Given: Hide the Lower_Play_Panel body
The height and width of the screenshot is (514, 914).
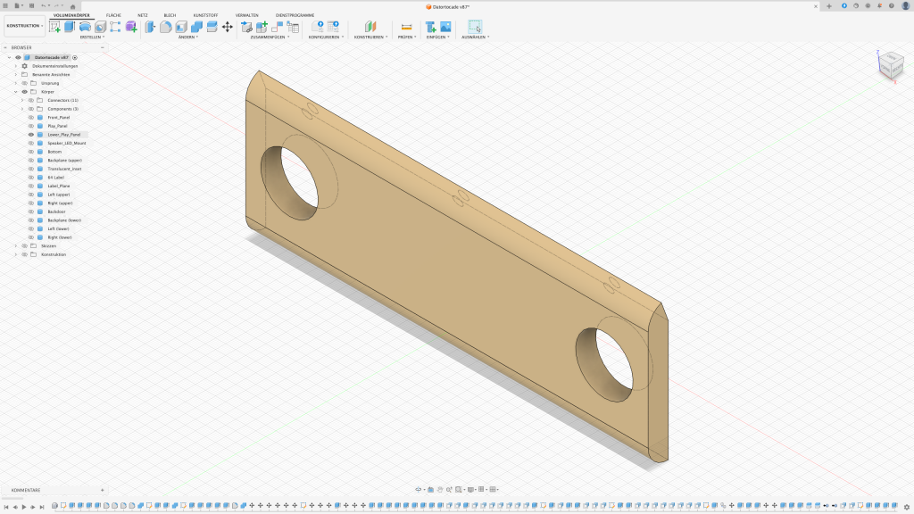Looking at the screenshot, I should [30, 135].
